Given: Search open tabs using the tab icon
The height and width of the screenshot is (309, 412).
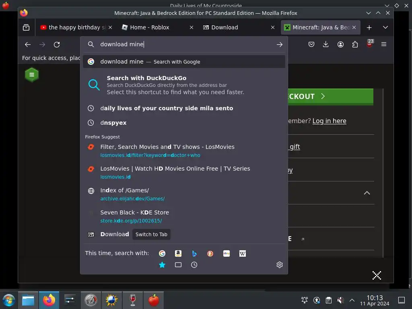Looking at the screenshot, I should click(x=178, y=265).
